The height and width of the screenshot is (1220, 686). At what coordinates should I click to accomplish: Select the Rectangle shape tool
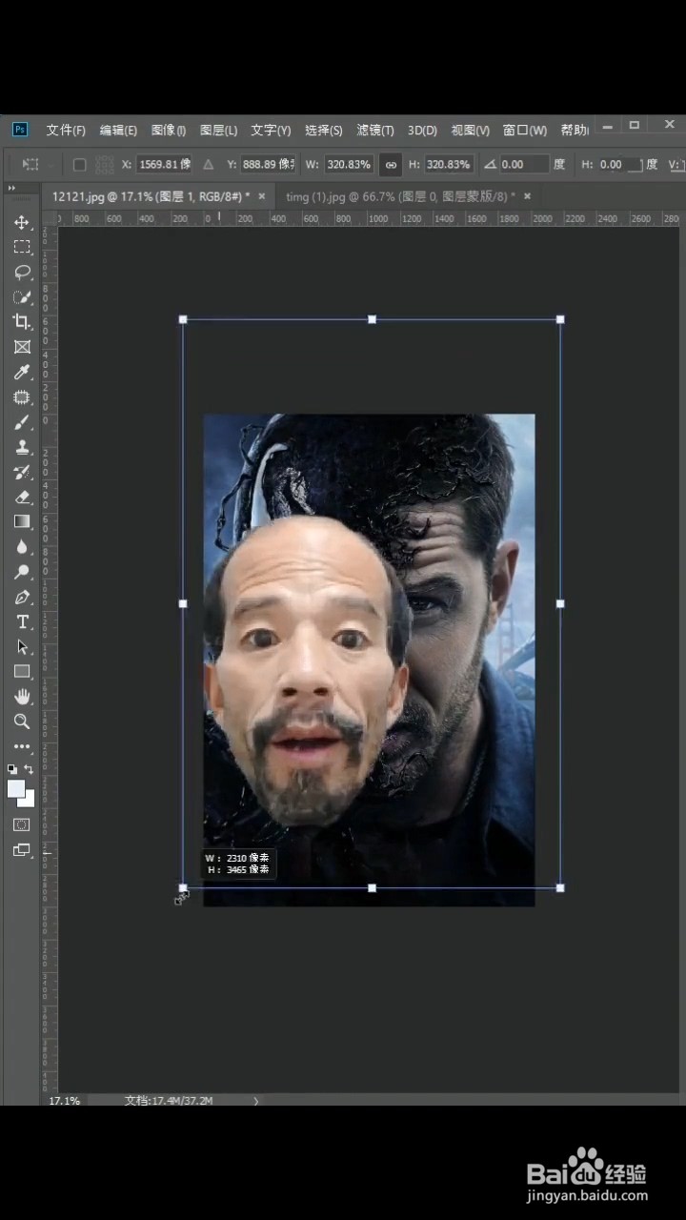click(x=22, y=671)
